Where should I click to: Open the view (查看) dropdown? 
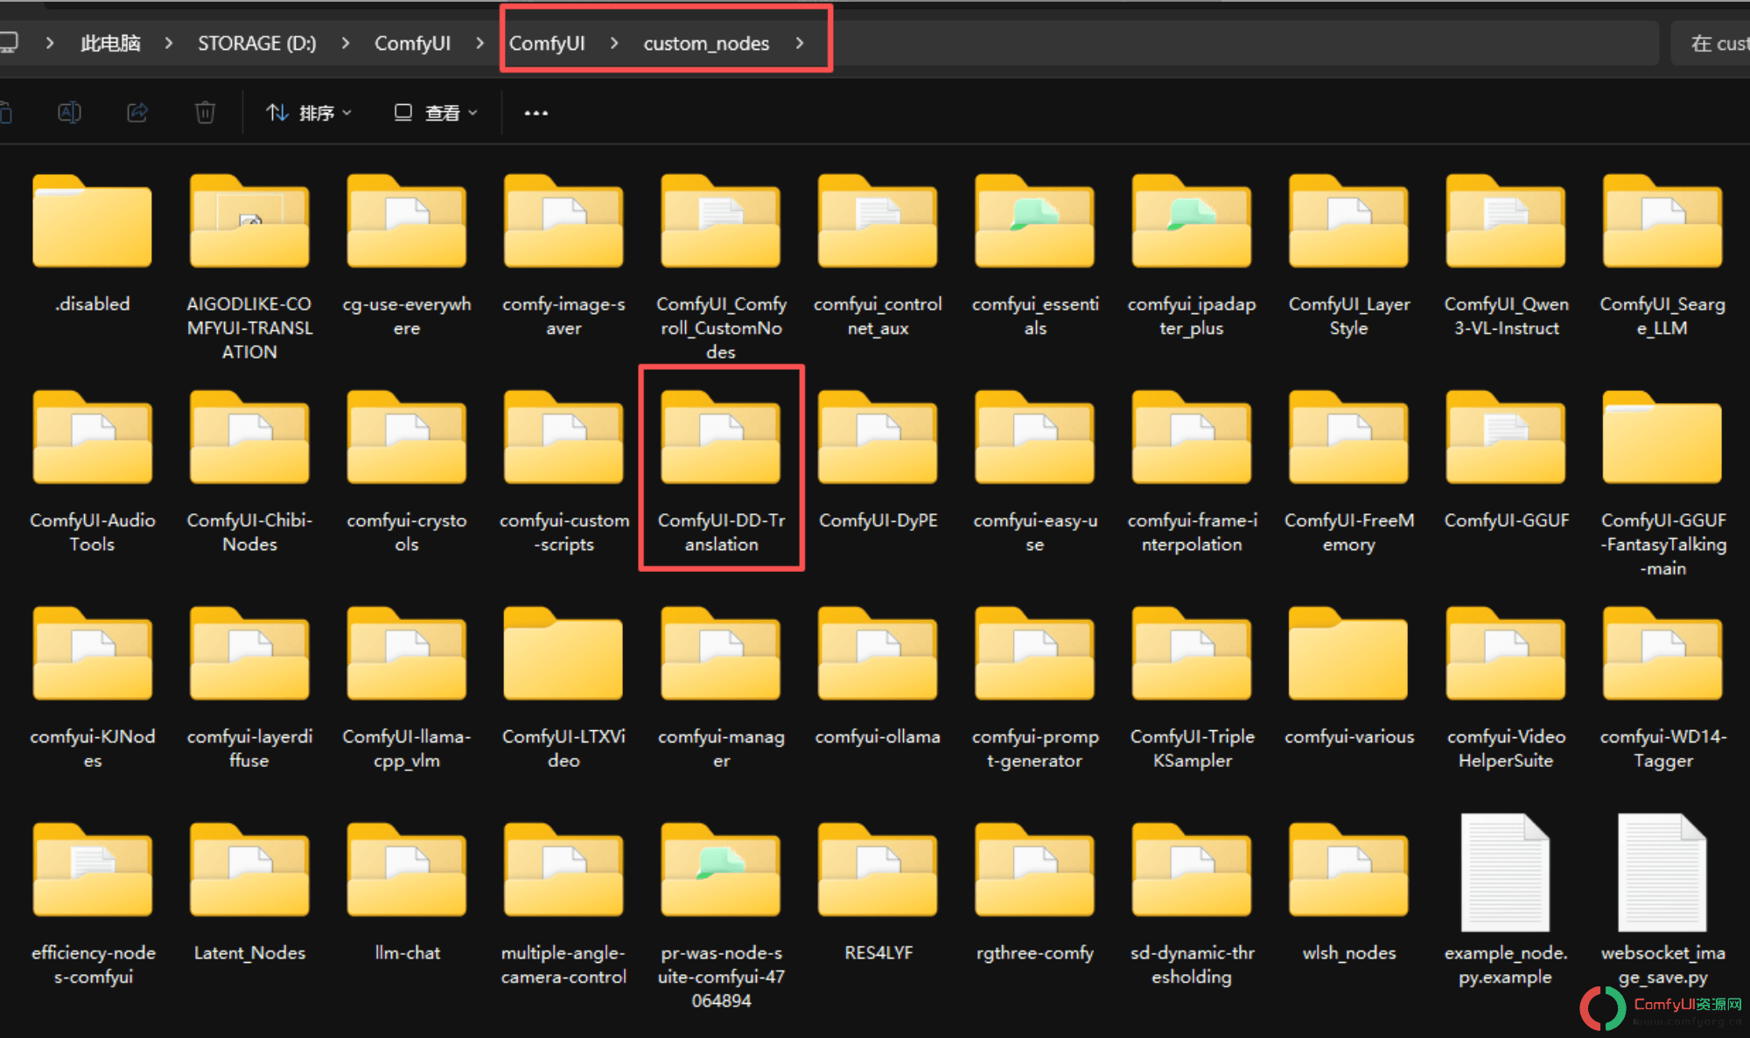coord(436,113)
